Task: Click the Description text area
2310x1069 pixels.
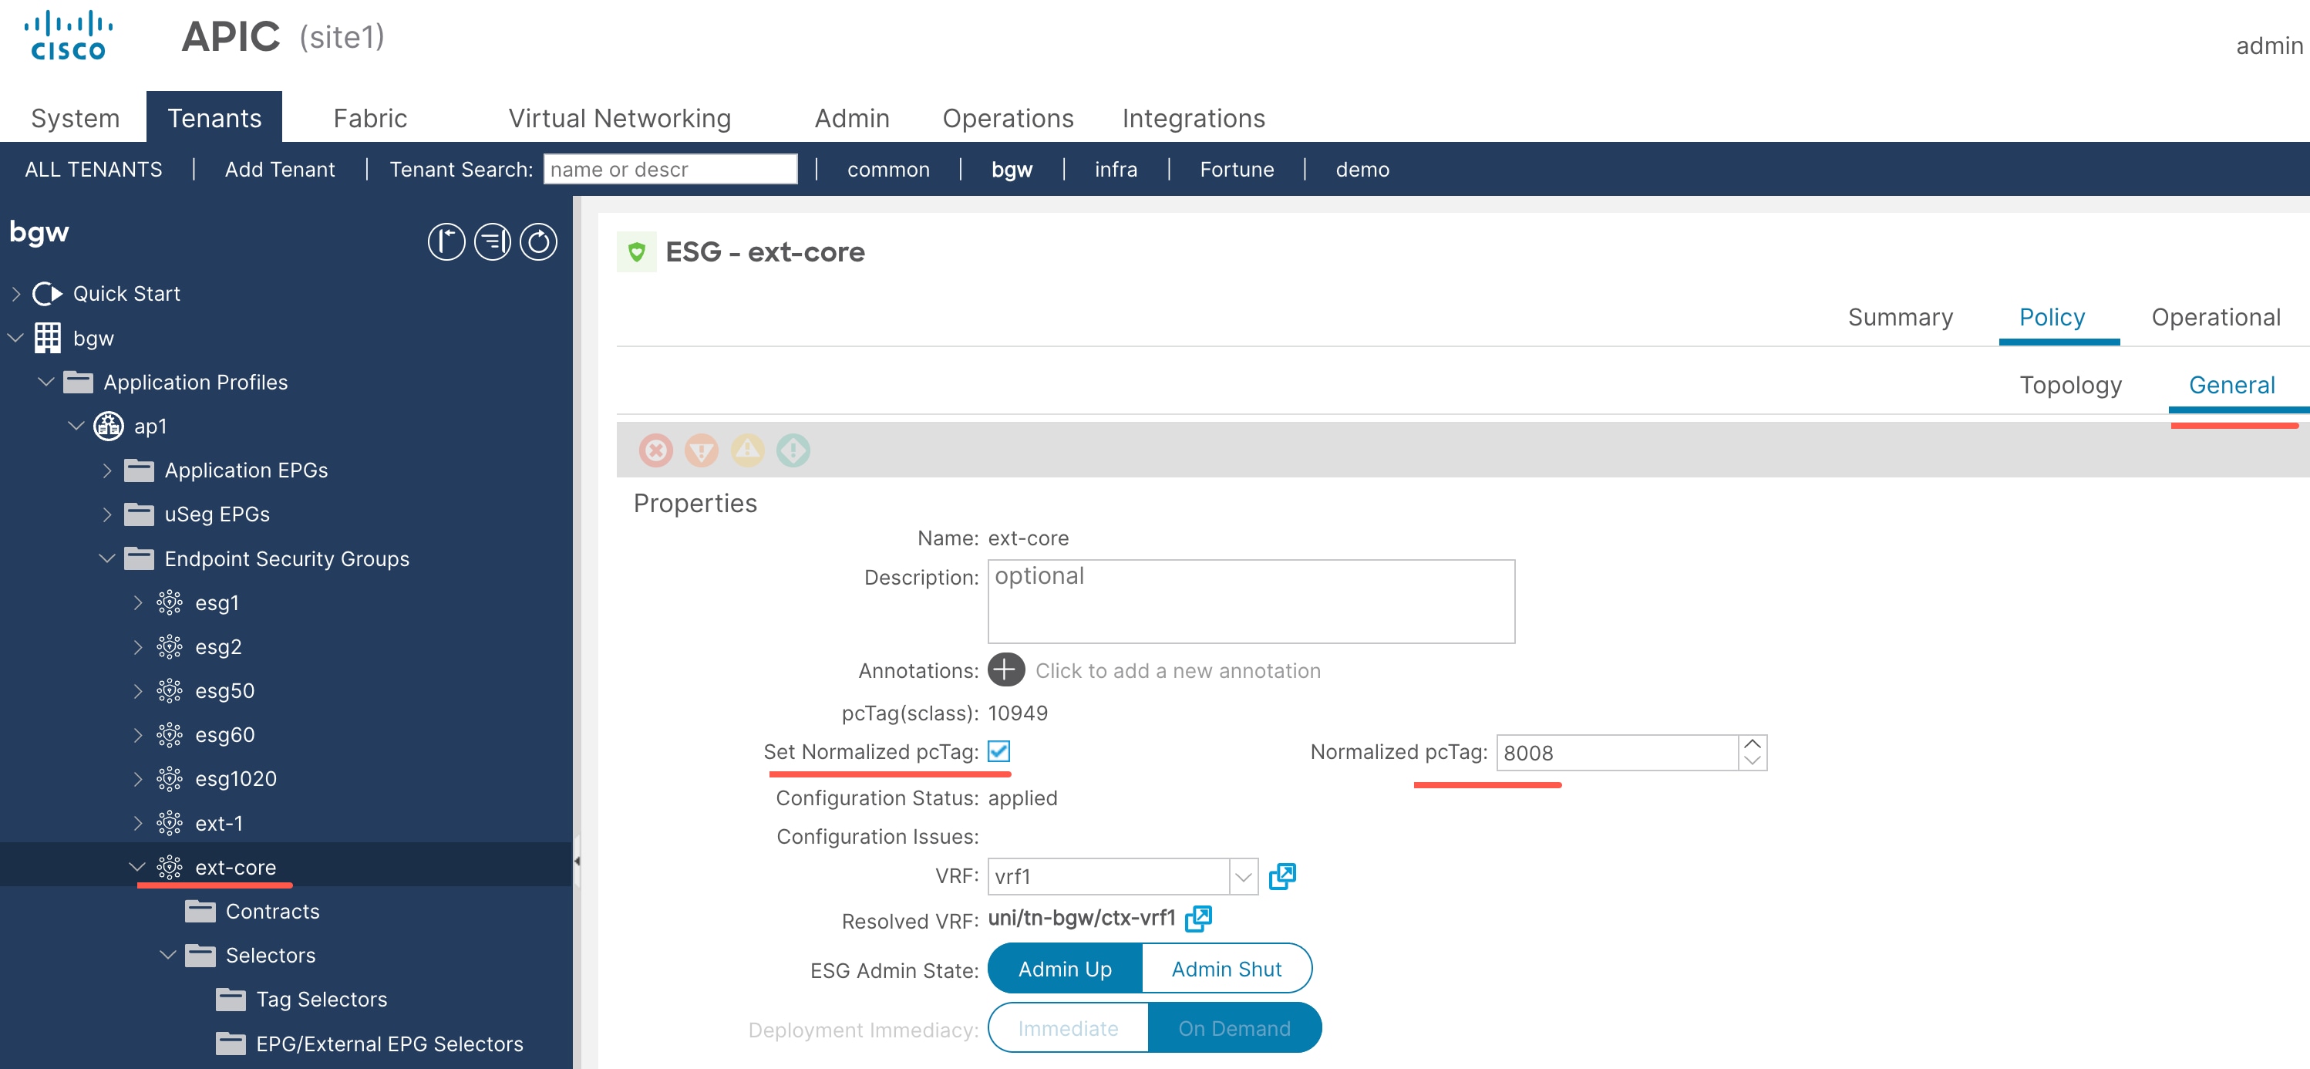Action: pos(1251,602)
